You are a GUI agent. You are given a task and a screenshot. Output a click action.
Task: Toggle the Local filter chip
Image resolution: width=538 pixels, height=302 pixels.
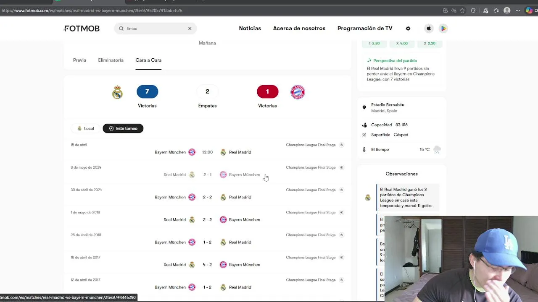(x=86, y=128)
